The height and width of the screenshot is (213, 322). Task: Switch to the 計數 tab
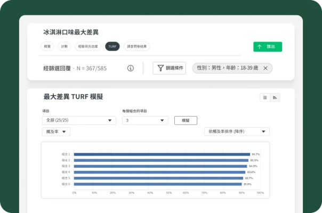(65, 46)
